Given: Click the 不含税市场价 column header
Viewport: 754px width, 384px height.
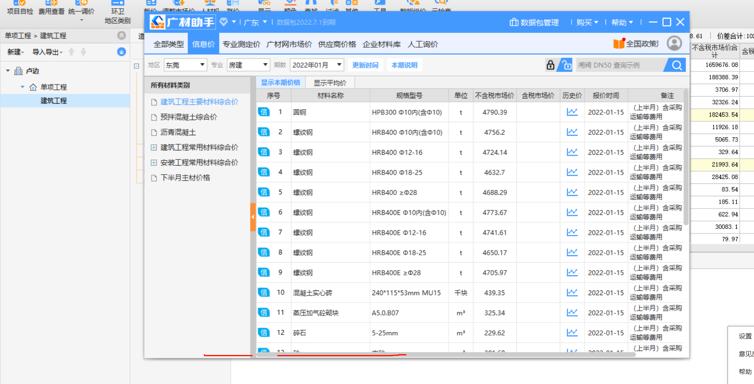Looking at the screenshot, I should pos(494,95).
